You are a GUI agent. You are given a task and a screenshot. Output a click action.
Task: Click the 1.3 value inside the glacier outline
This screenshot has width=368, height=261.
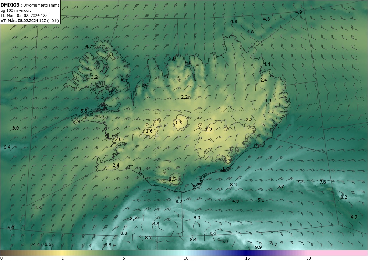coord(178,123)
